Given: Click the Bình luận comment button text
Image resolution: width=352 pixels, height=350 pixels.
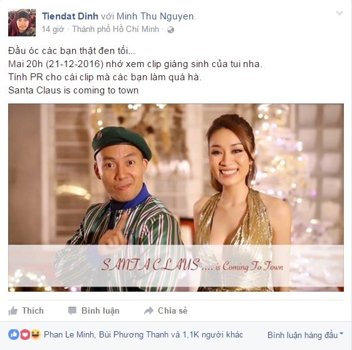Looking at the screenshot, I should click(x=100, y=310).
